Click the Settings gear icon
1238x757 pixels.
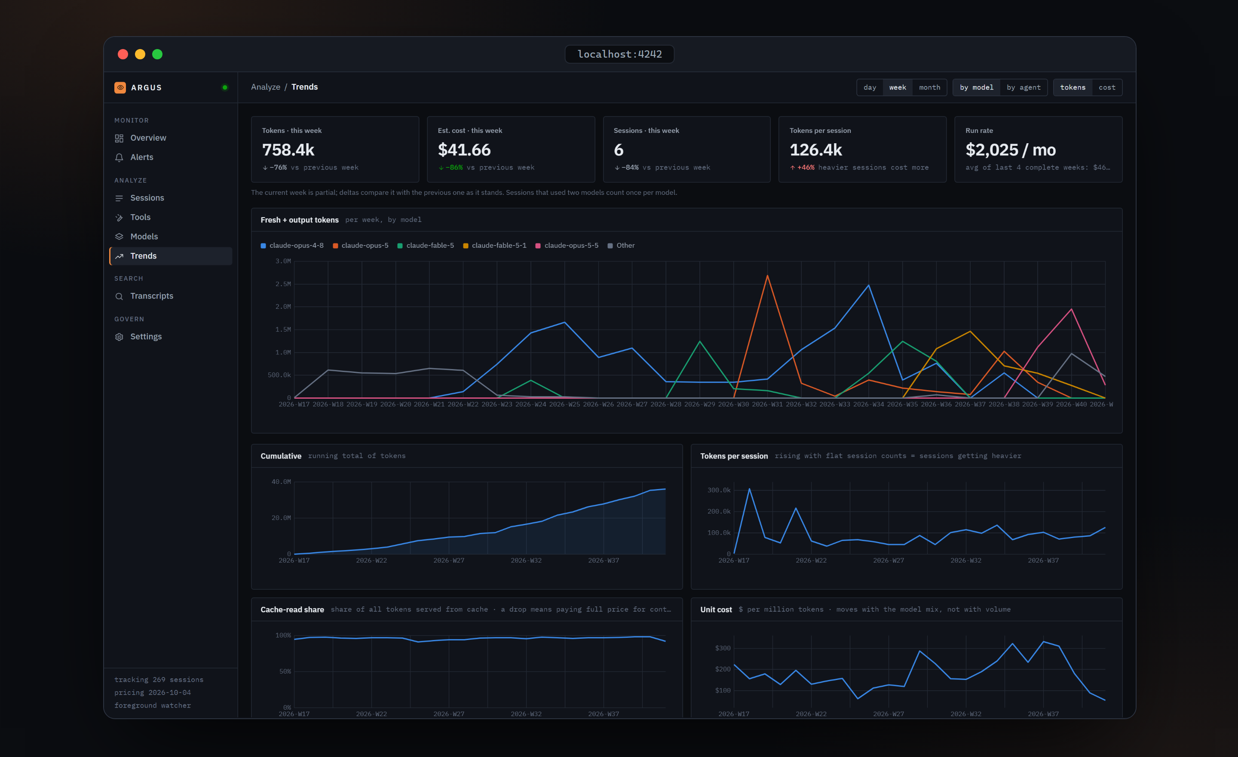[x=119, y=337]
